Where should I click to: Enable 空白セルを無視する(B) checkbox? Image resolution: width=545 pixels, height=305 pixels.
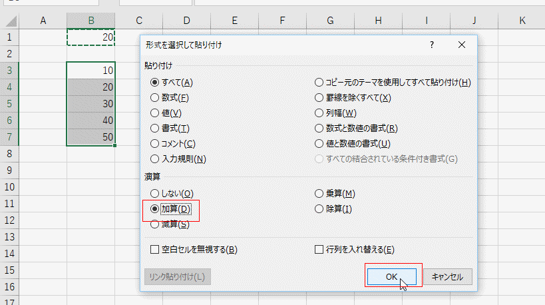point(155,250)
